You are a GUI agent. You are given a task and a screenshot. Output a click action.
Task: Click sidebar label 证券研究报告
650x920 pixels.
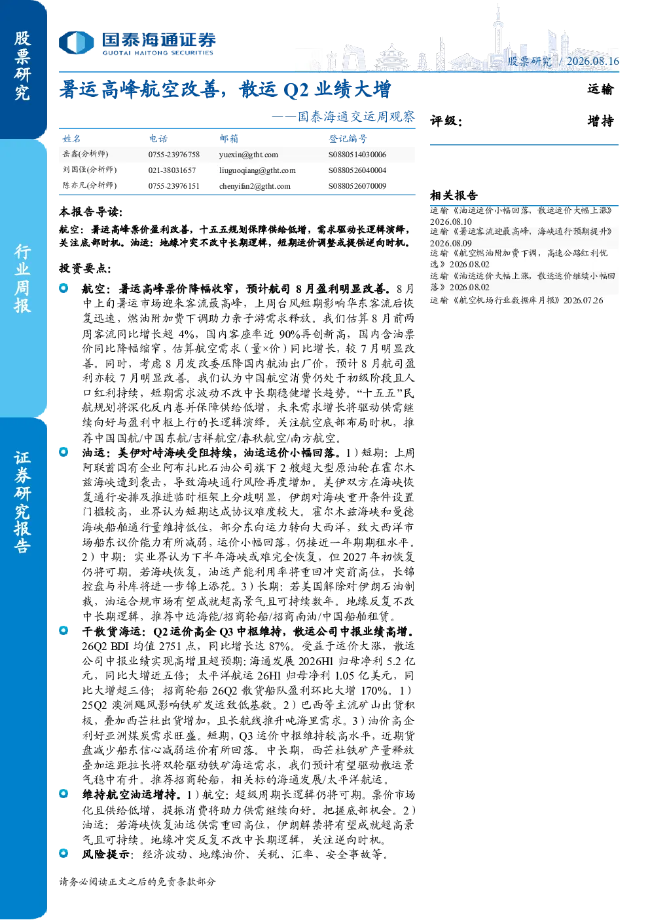tap(22, 503)
